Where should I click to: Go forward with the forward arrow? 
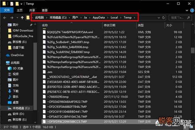click(x=12, y=18)
